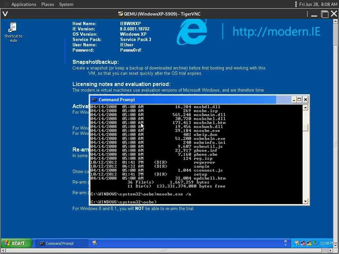The width and height of the screenshot is (339, 254).
Task: Click the obeip.dun file name
Action: click(x=205, y=135)
